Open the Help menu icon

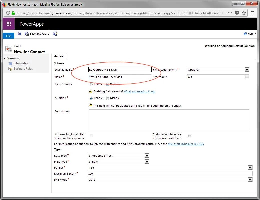245,34
